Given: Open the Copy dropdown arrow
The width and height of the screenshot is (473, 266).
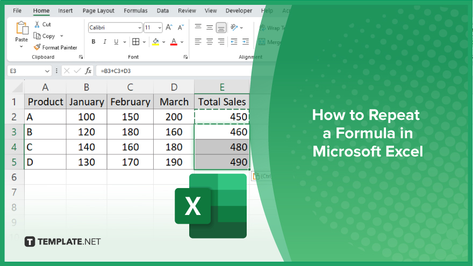Looking at the screenshot, I should click(x=61, y=36).
